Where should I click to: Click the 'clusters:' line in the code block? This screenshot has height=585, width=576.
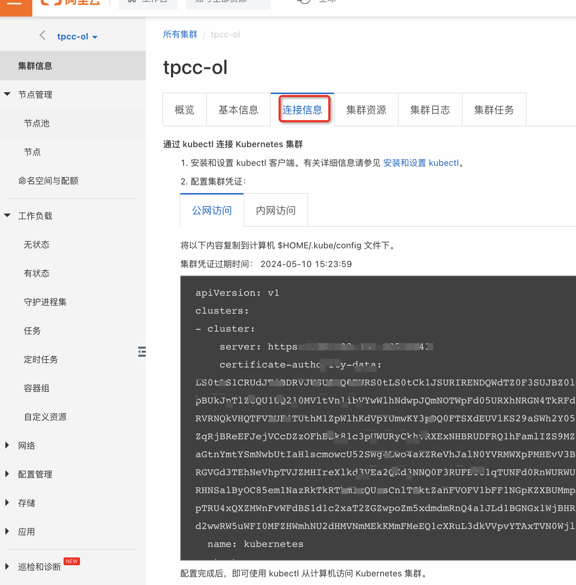pos(222,311)
